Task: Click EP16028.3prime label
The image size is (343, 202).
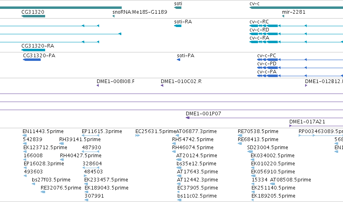Action: 44,164
